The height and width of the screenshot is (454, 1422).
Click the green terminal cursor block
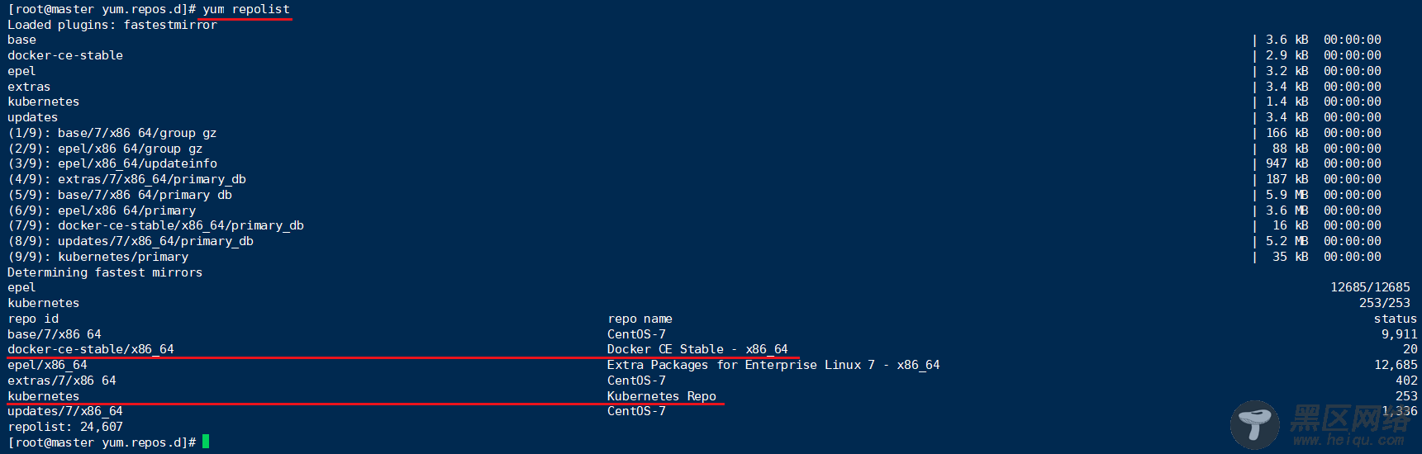[206, 442]
